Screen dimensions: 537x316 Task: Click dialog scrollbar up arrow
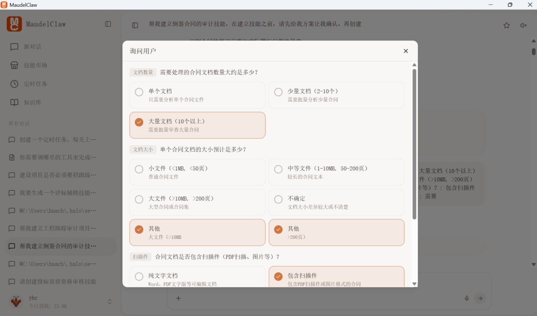click(414, 65)
